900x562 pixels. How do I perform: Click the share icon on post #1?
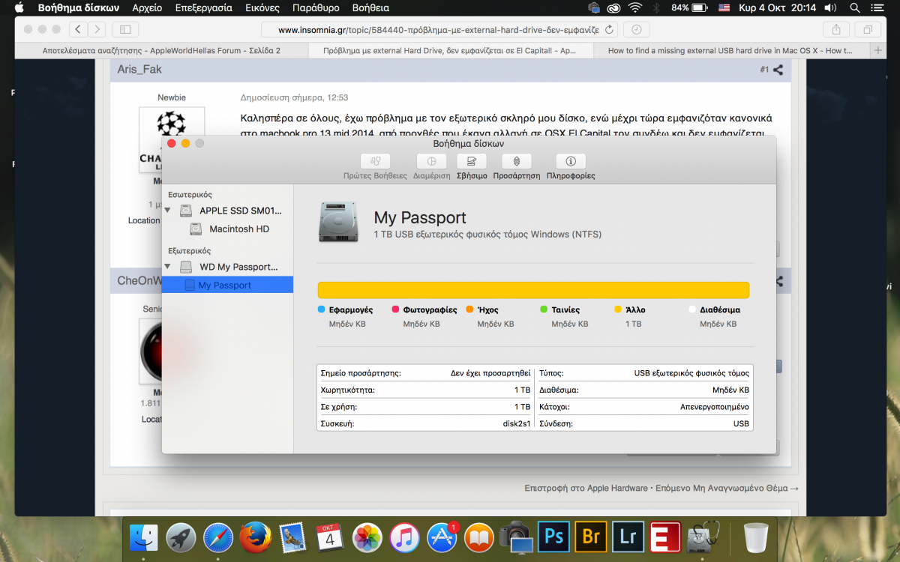(778, 70)
